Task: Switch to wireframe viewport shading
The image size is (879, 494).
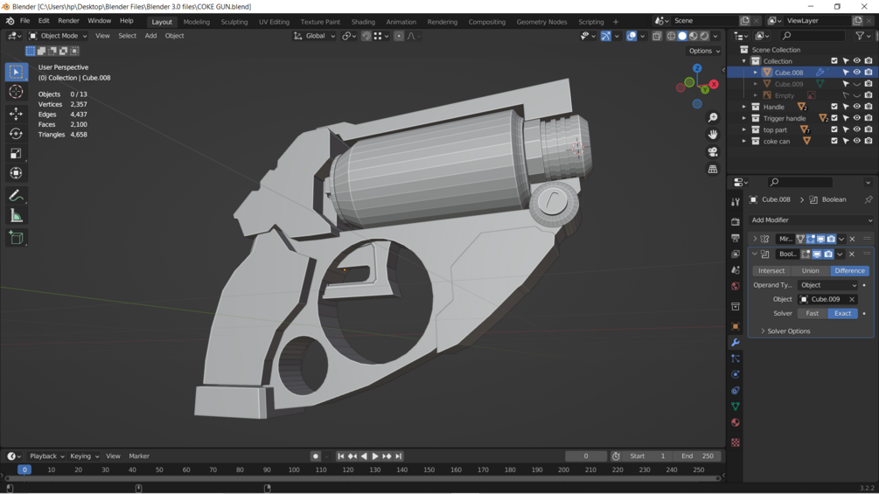Action: 671,36
